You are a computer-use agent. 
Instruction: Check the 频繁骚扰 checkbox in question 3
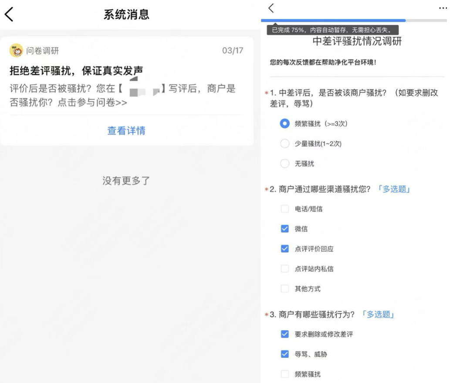pos(284,374)
